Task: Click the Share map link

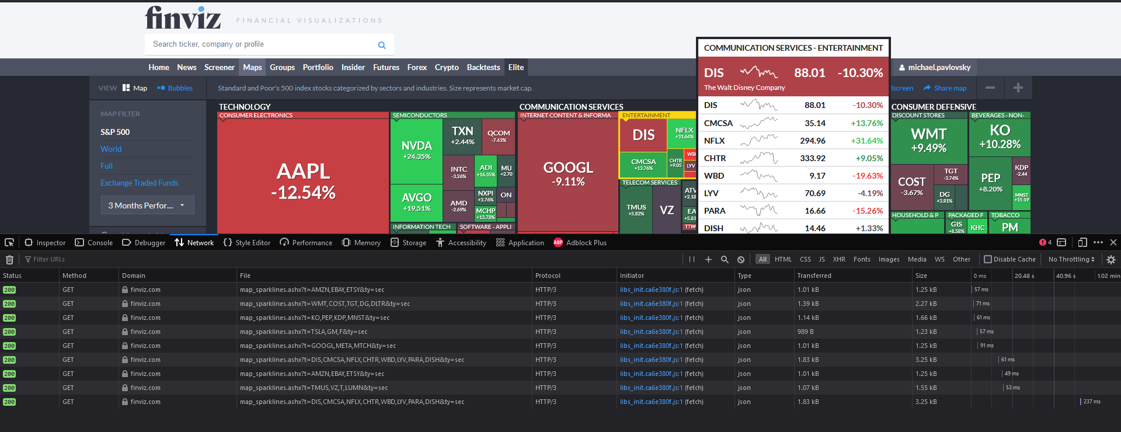Action: [945, 88]
